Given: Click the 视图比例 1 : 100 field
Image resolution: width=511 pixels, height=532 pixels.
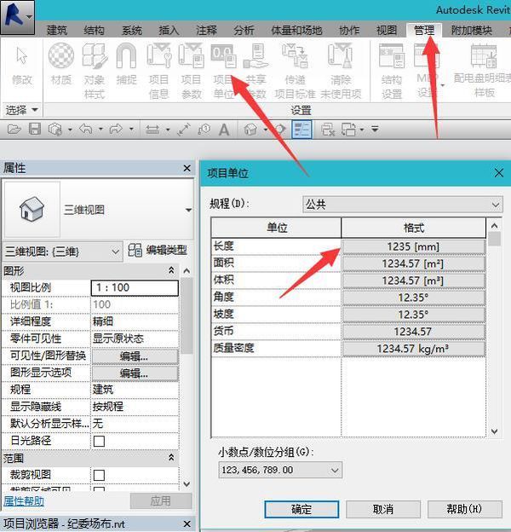Looking at the screenshot, I should (135, 287).
